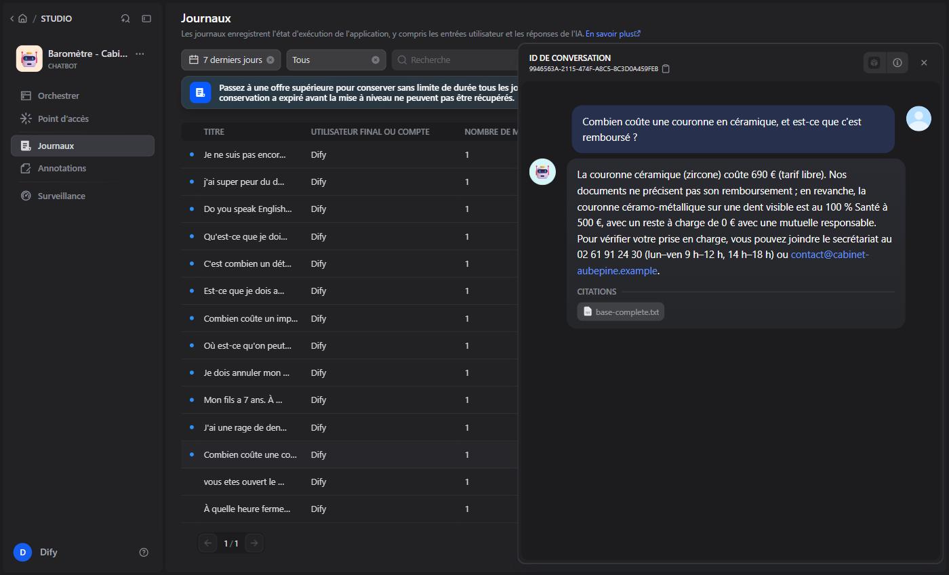This screenshot has height=575, width=949.
Task: Click the home icon in breadcrumb
Action: (22, 18)
